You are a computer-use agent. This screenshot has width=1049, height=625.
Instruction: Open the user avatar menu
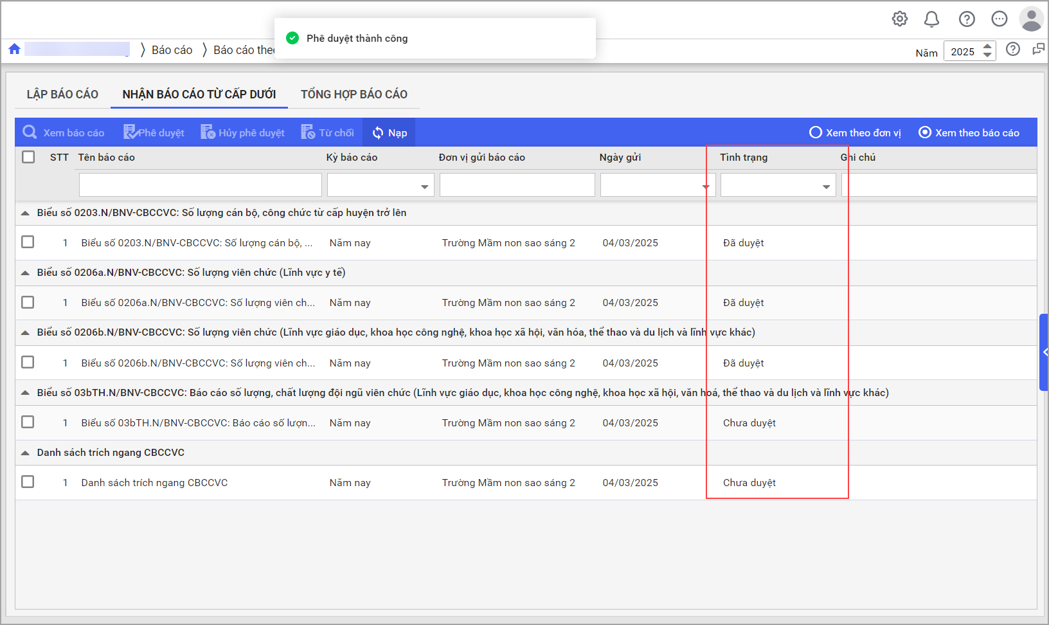(1031, 19)
